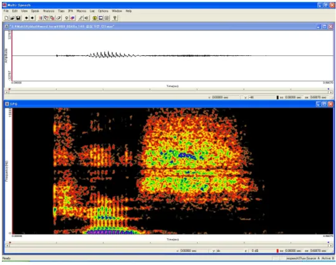Image resolution: width=336 pixels, height=265 pixels.
Task: Click the blue marker at waveform scrollbar end
Action: click(x=329, y=89)
